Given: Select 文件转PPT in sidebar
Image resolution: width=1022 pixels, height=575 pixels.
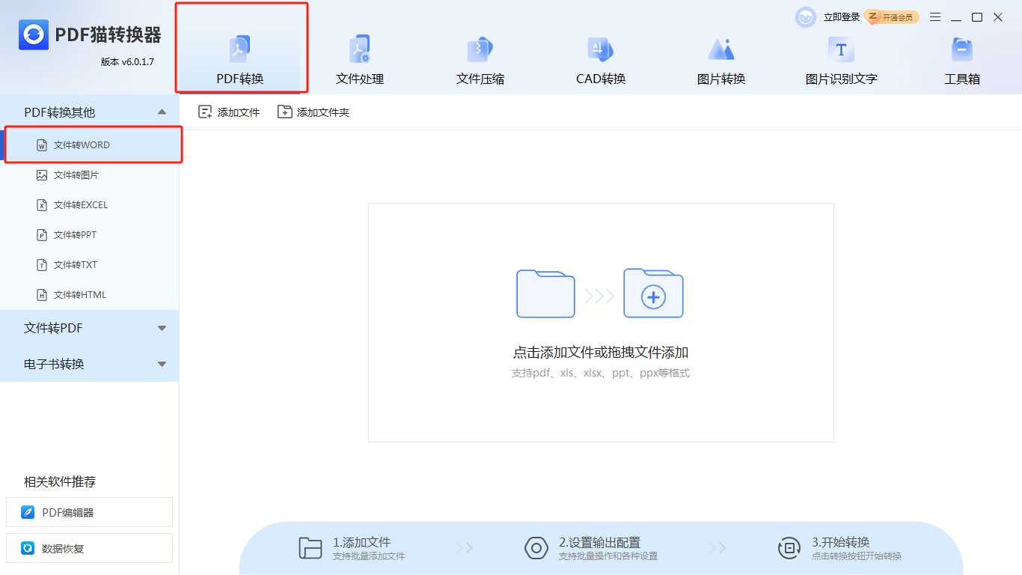Looking at the screenshot, I should point(90,235).
